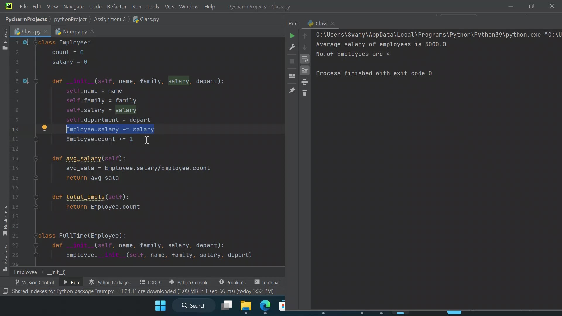Click the overridden-class gutter icon on line 1
The height and width of the screenshot is (316, 562).
click(x=26, y=42)
